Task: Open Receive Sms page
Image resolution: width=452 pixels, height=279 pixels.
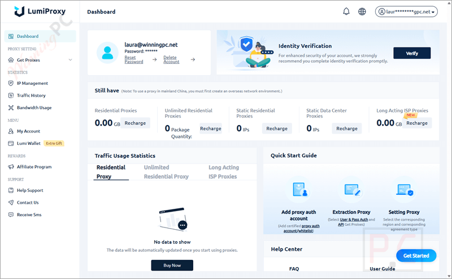Action: coord(29,214)
